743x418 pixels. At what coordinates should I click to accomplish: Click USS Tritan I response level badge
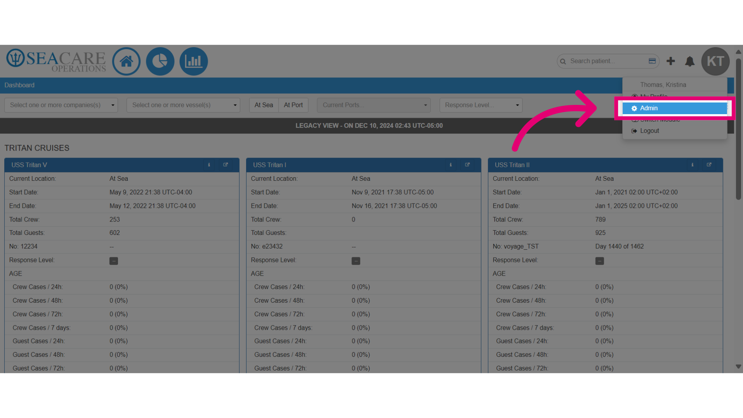tap(356, 261)
